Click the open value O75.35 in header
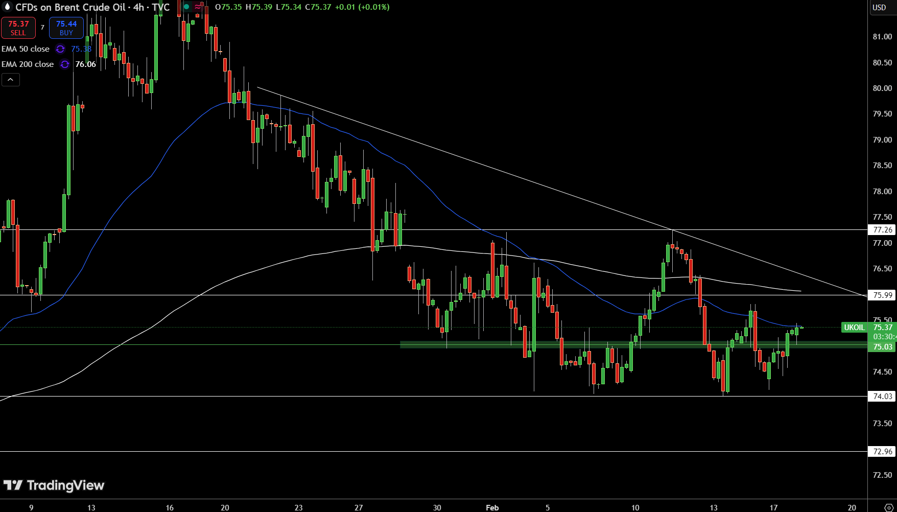 tap(229, 7)
